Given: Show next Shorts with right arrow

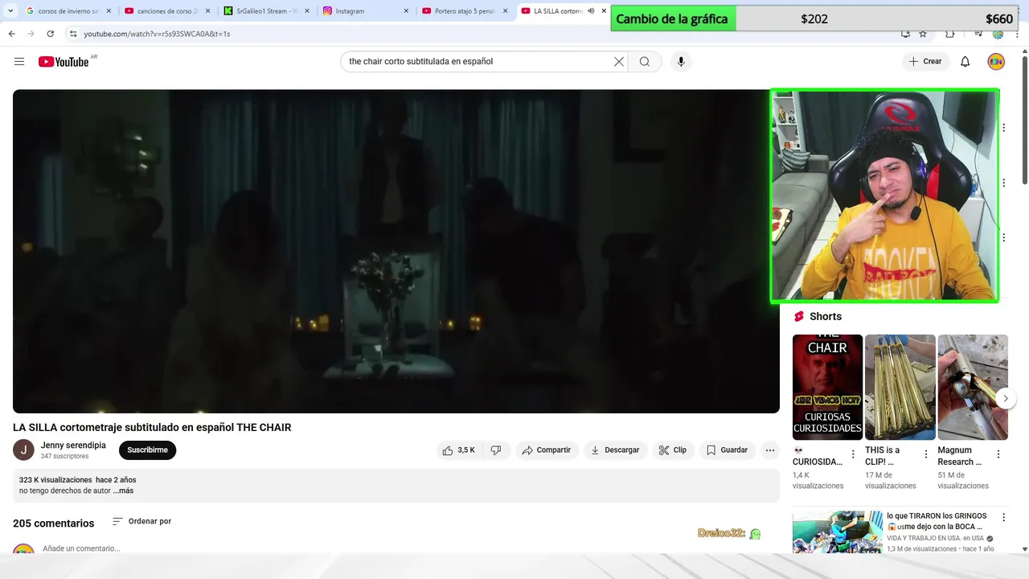Looking at the screenshot, I should [x=1005, y=398].
